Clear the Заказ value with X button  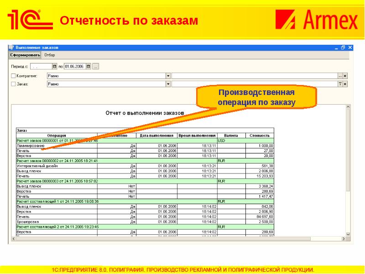(x=345, y=84)
